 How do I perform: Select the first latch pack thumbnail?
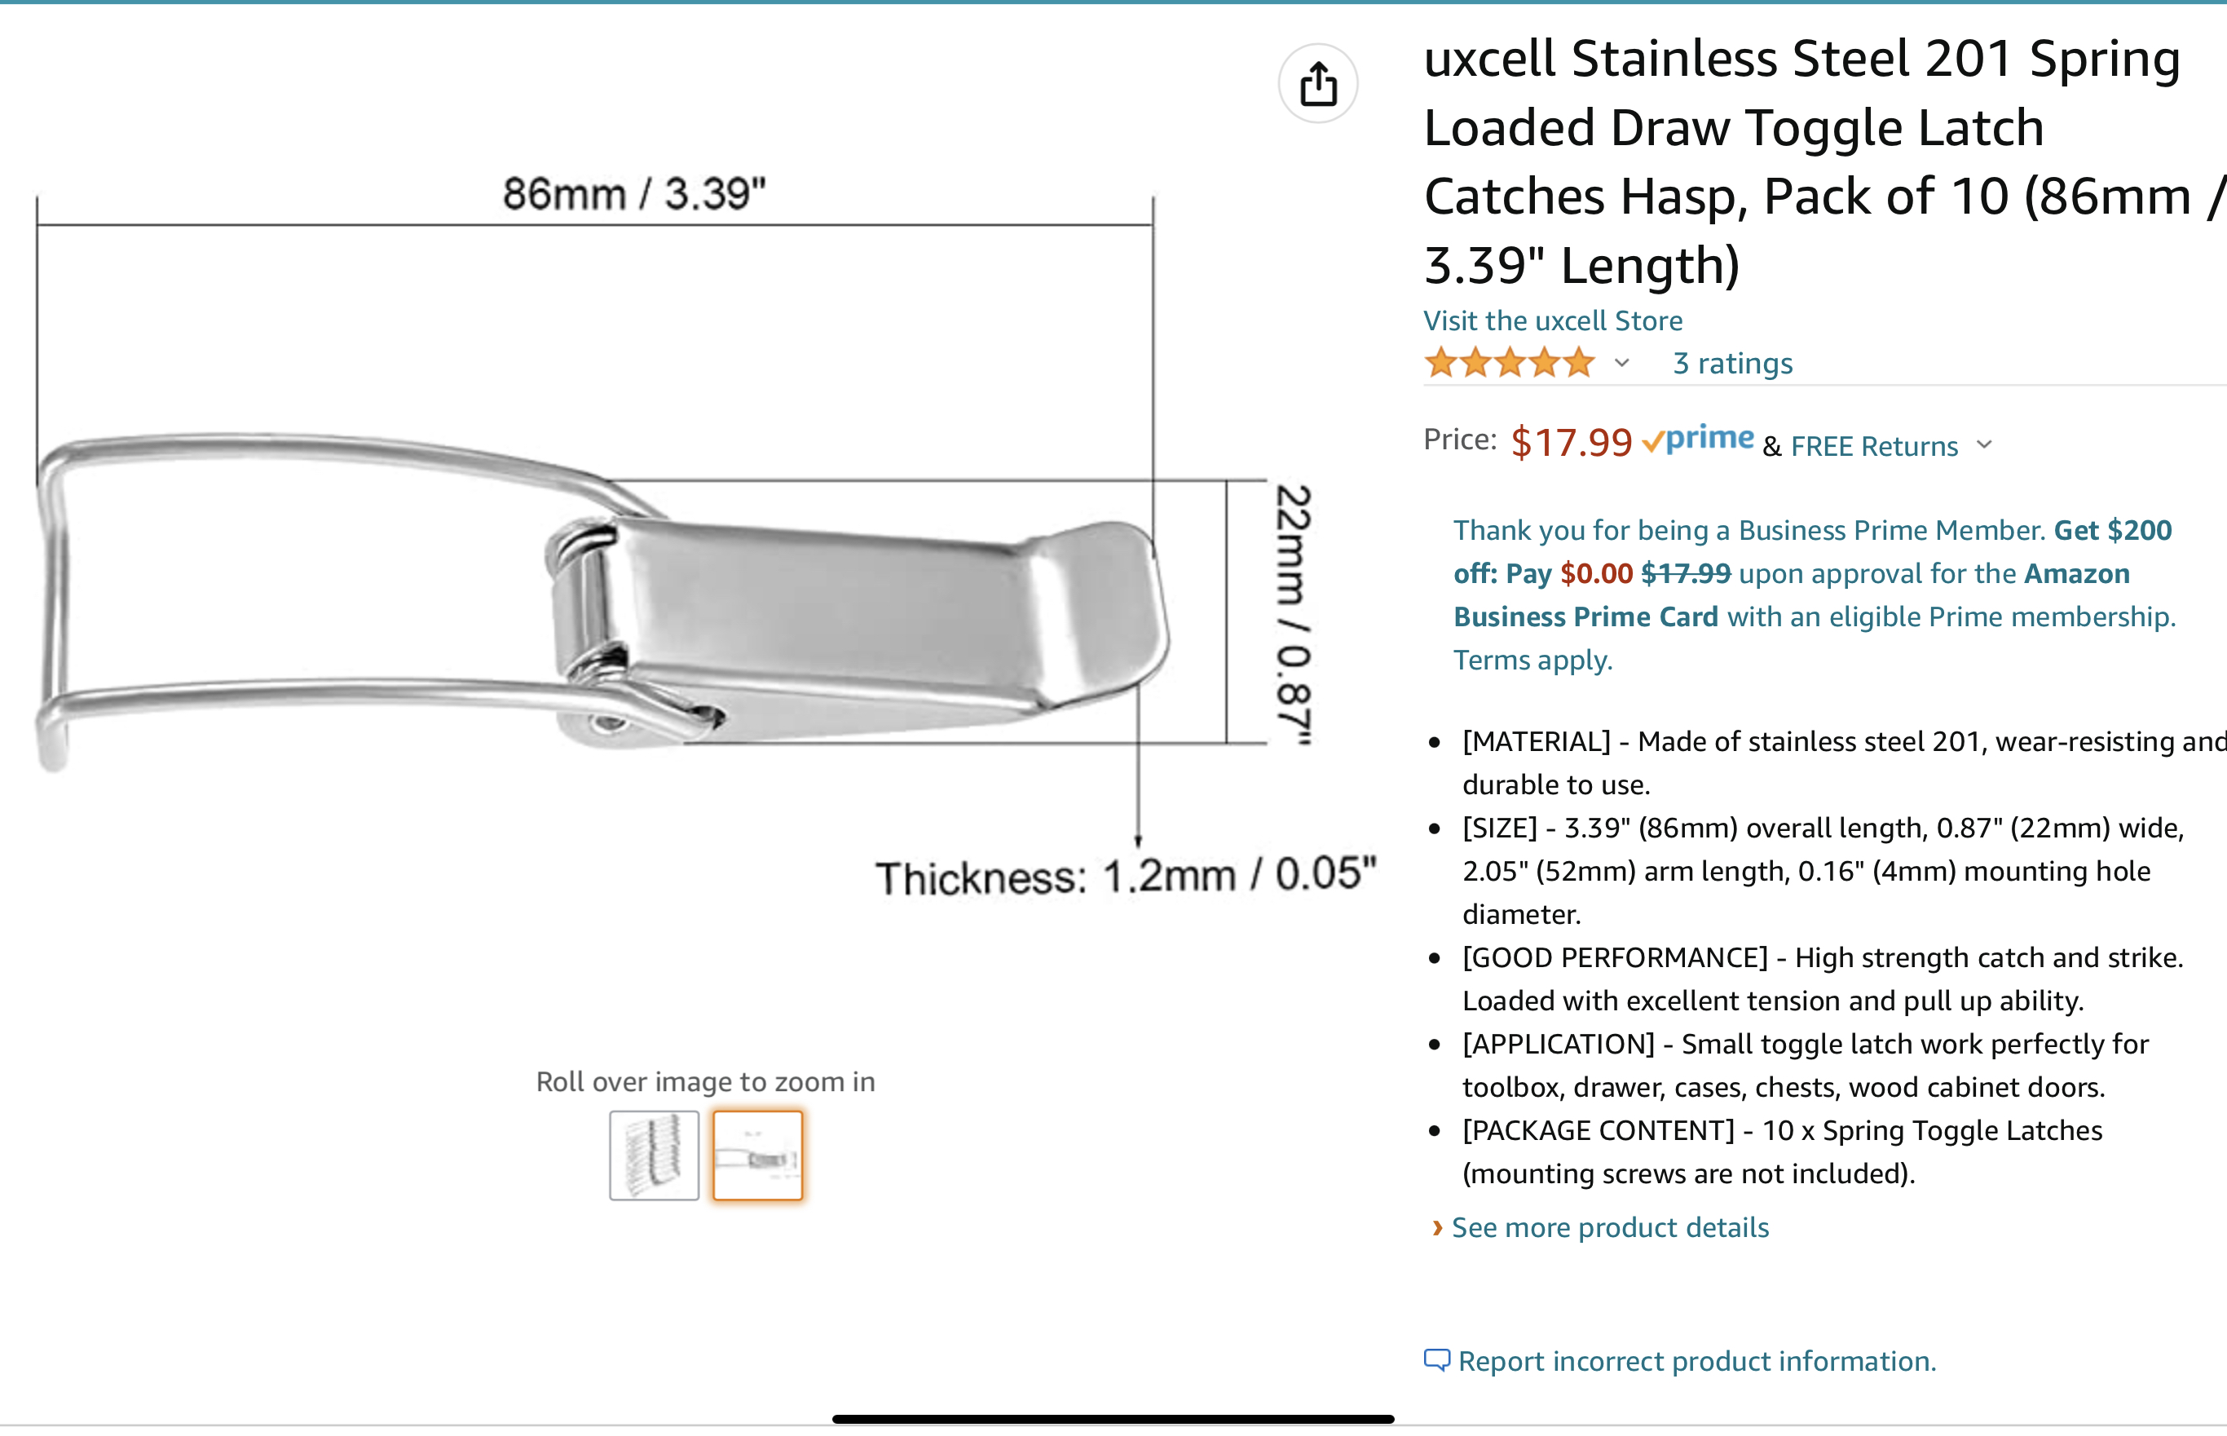[x=655, y=1155]
